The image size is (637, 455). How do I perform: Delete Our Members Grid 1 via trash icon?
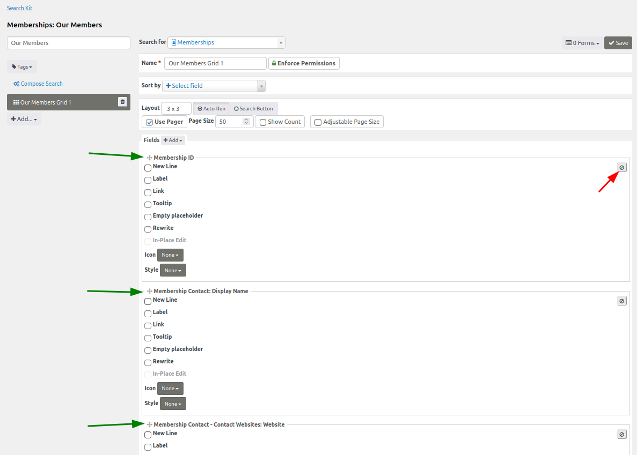click(x=122, y=102)
